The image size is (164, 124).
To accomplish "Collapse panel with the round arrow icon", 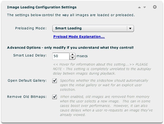I will click(x=155, y=7).
